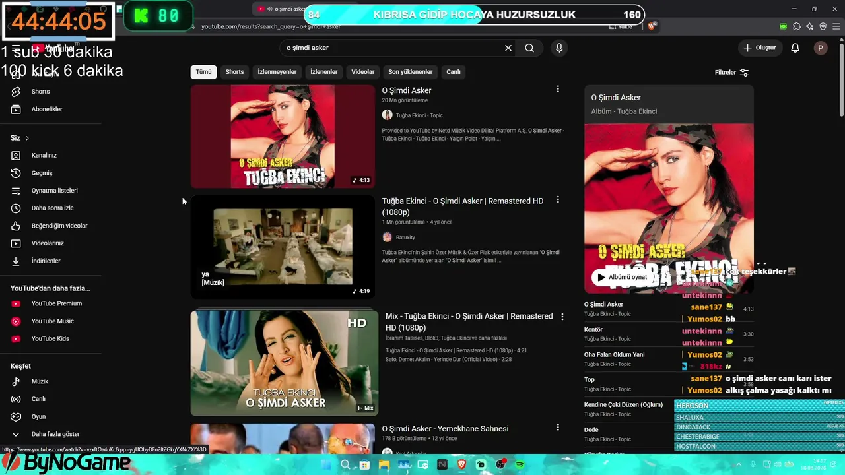Open Geçmiş watch history

(x=42, y=173)
